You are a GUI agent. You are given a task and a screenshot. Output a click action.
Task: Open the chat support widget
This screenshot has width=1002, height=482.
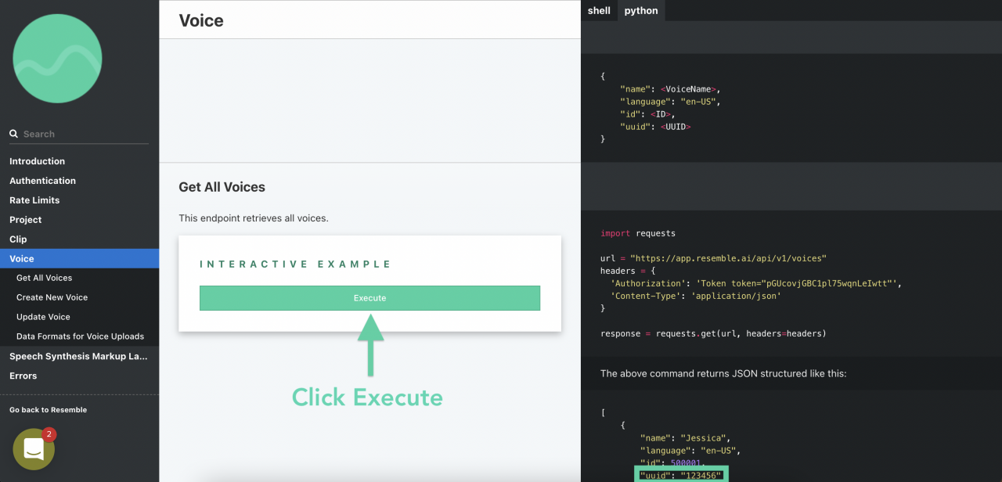coord(33,449)
